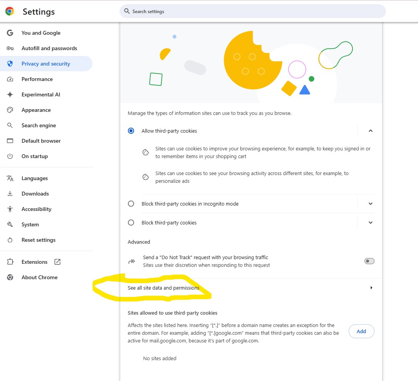Open Reset settings page
Image resolution: width=418 pixels, height=381 pixels.
tap(46, 240)
